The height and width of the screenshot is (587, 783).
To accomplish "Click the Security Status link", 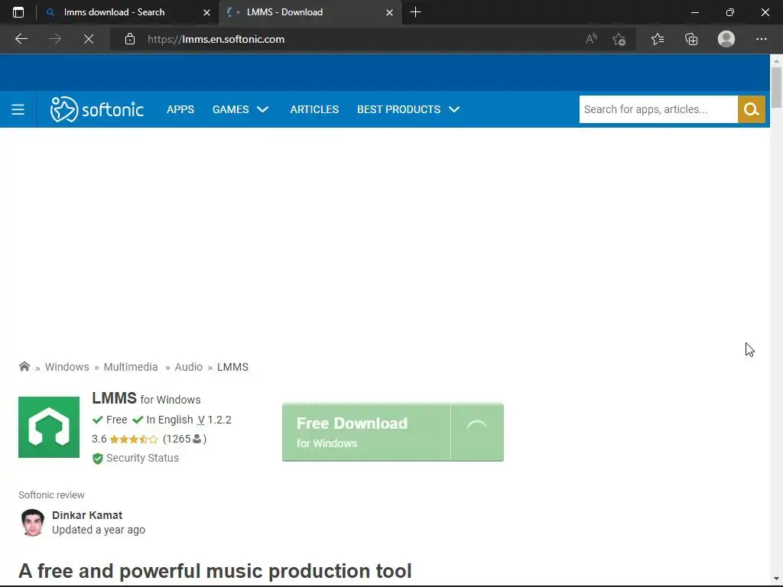I will click(x=142, y=458).
